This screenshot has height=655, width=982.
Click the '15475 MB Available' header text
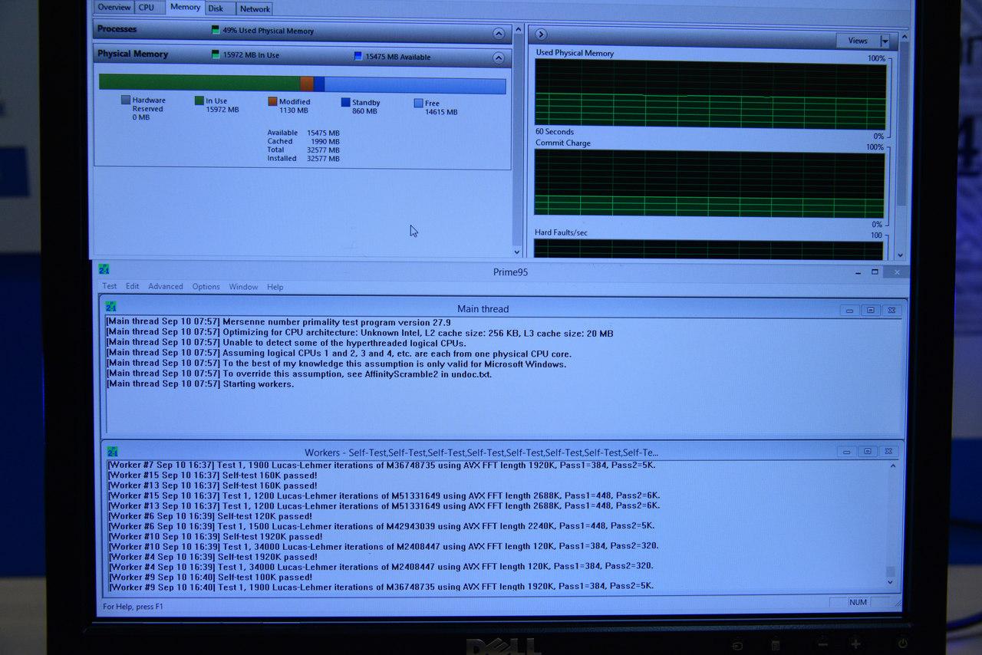(397, 57)
